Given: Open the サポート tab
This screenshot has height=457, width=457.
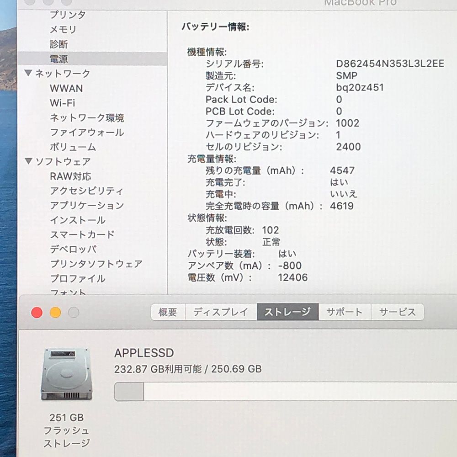Looking at the screenshot, I should point(343,312).
